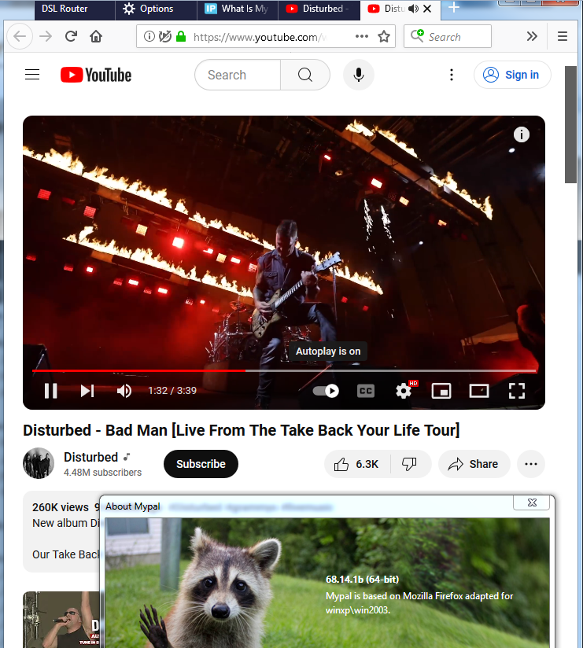The image size is (583, 648).
Task: Click the YouTube magnifier search button
Action: (x=305, y=75)
